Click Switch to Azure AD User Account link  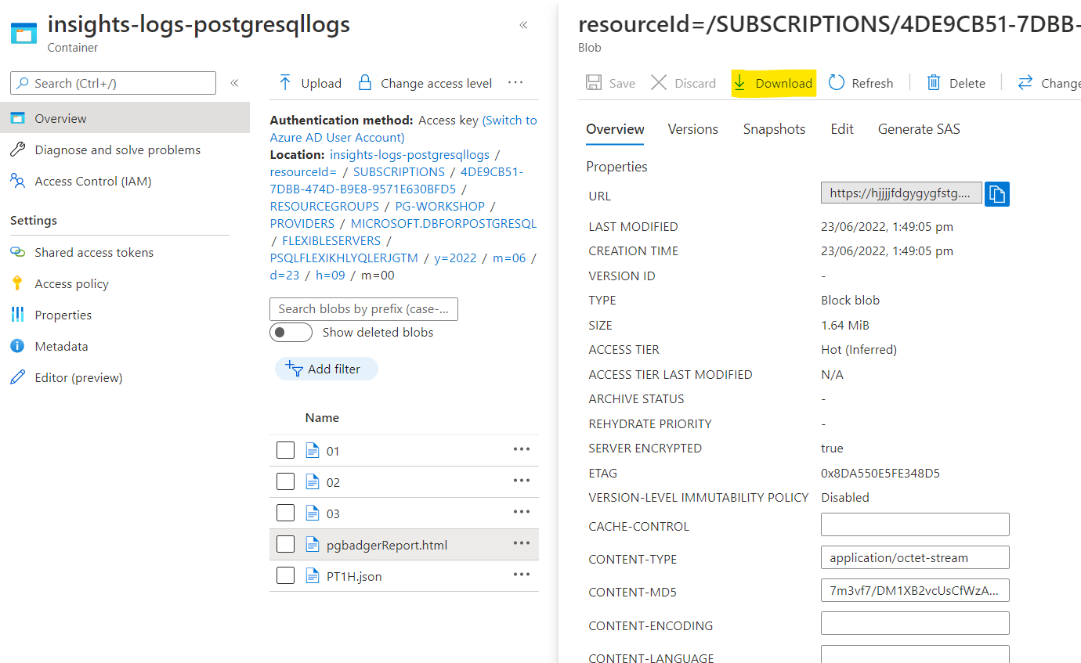click(403, 128)
